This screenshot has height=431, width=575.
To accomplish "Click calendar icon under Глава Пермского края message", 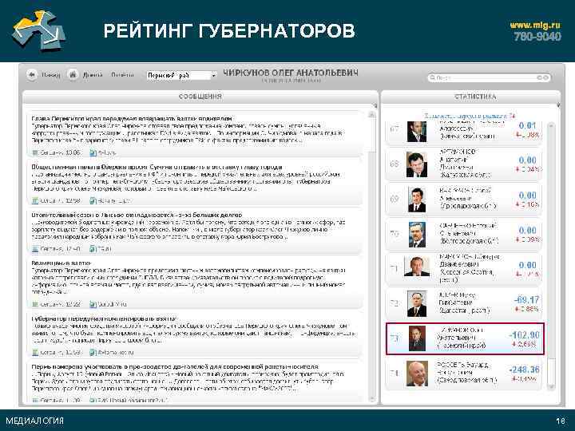I will tap(35, 152).
